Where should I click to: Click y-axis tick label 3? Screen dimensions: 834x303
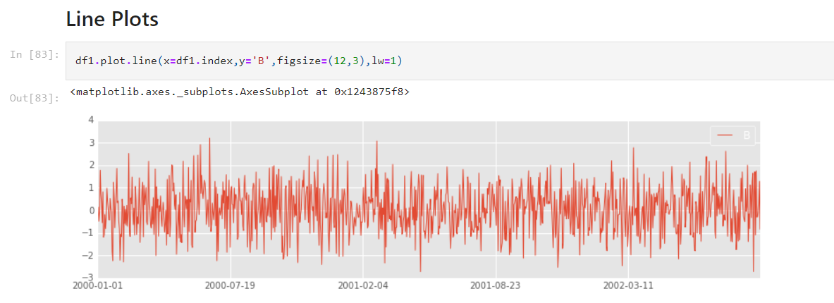(91, 143)
